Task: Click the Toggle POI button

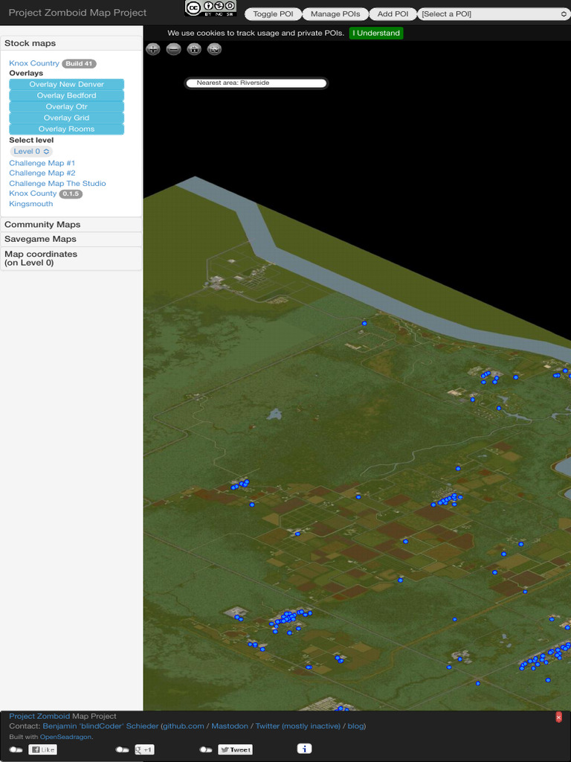Action: (x=273, y=14)
